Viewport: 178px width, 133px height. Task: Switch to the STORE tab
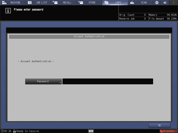(89, 2)
